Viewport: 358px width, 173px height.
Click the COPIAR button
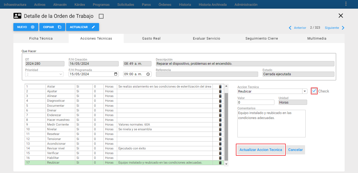[52, 27]
